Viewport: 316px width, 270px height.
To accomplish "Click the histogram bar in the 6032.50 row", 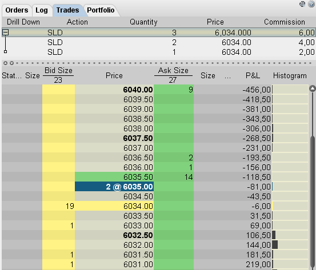I will tap(274, 235).
